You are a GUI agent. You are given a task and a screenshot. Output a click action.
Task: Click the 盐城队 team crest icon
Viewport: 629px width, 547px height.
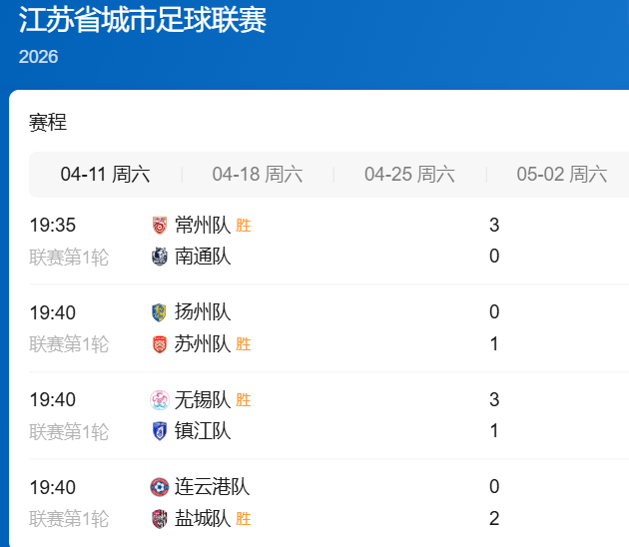coord(160,519)
